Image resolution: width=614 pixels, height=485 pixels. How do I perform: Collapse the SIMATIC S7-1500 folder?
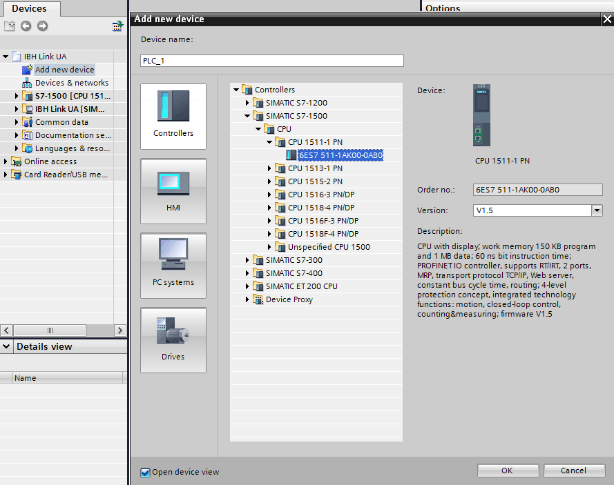pos(248,116)
